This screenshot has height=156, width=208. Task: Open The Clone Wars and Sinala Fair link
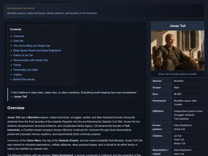point(32,46)
